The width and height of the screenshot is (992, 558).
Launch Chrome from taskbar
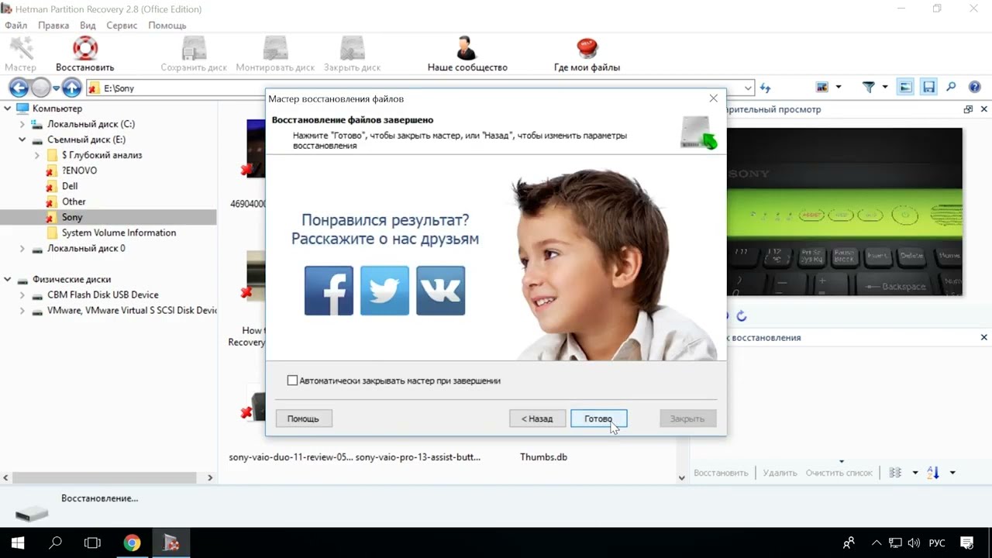pyautogui.click(x=132, y=542)
